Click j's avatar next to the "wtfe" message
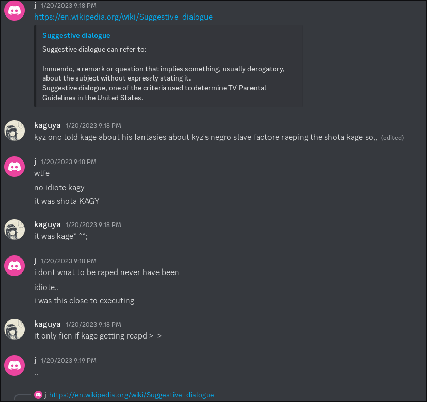 coord(14,167)
